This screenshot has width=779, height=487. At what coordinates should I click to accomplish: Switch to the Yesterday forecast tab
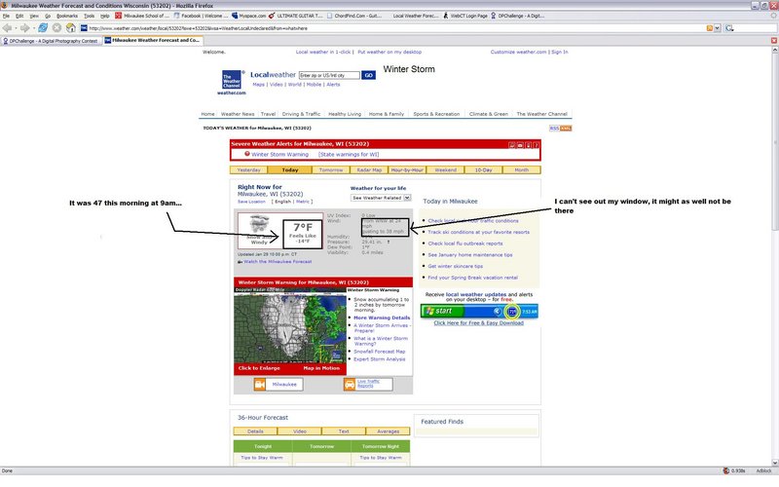[249, 169]
